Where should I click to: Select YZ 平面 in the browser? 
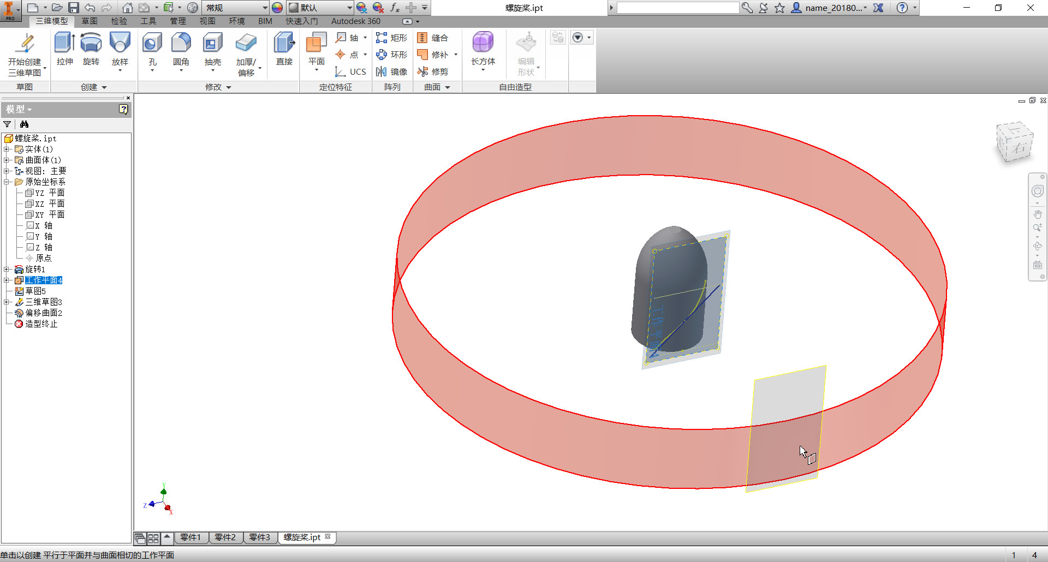(x=50, y=193)
